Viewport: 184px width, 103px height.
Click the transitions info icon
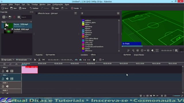point(118,13)
